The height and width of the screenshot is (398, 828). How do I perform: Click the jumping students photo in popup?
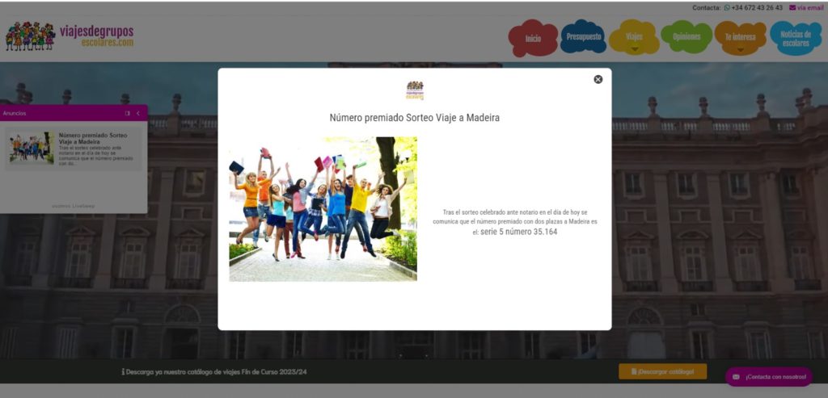pyautogui.click(x=323, y=208)
